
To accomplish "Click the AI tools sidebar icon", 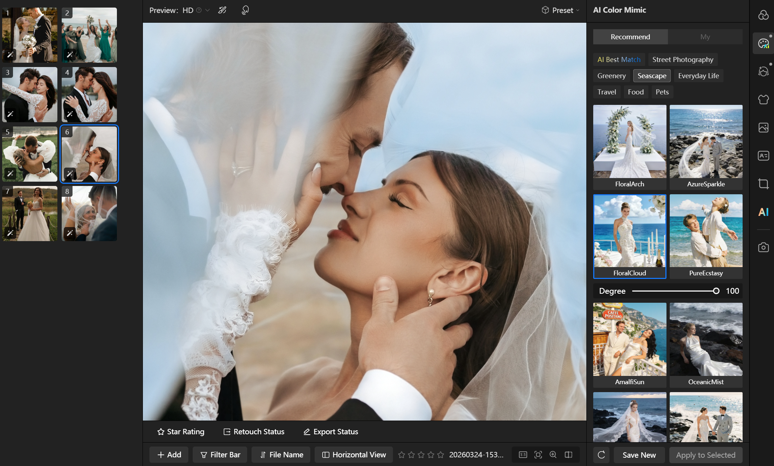I will pyautogui.click(x=763, y=212).
